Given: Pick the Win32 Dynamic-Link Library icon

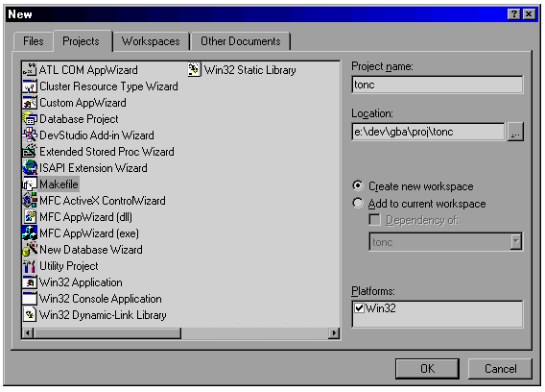Looking at the screenshot, I should [x=30, y=315].
